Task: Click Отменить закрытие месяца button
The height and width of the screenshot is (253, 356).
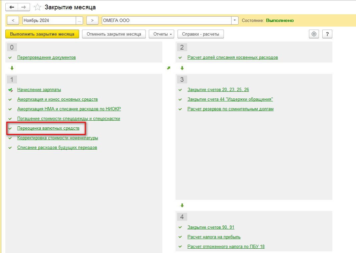Action: (x=114, y=34)
